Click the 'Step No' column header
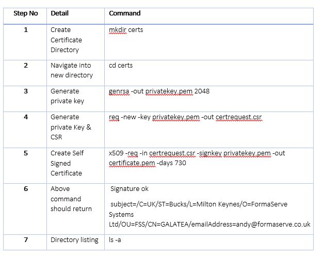Viewport: 323px width, 256px height. pos(26,13)
